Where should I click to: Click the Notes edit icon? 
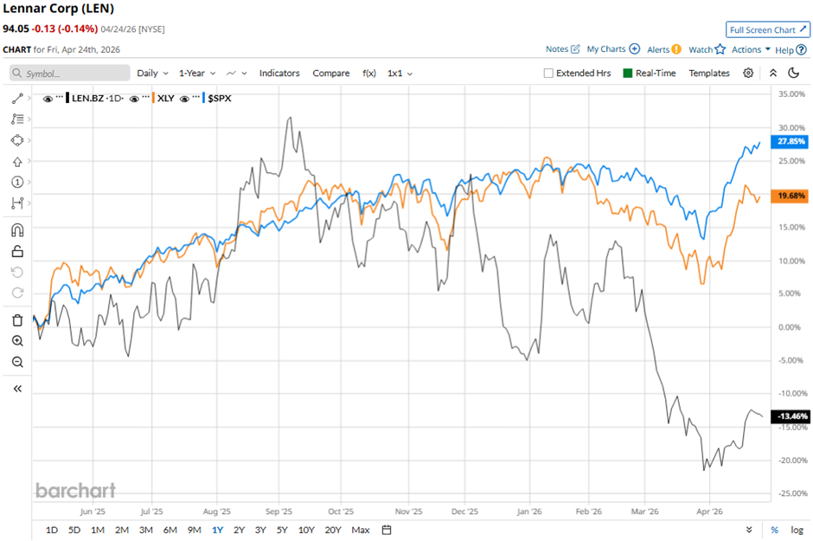575,49
